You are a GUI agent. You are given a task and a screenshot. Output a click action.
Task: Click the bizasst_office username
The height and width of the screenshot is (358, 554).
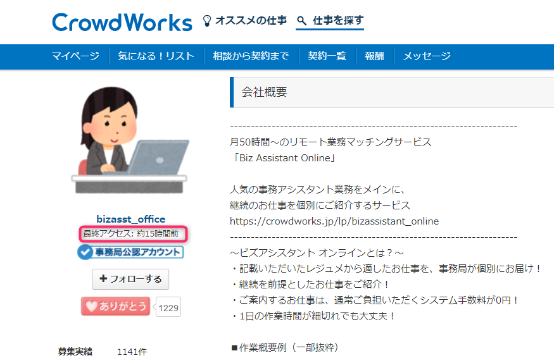click(x=130, y=219)
